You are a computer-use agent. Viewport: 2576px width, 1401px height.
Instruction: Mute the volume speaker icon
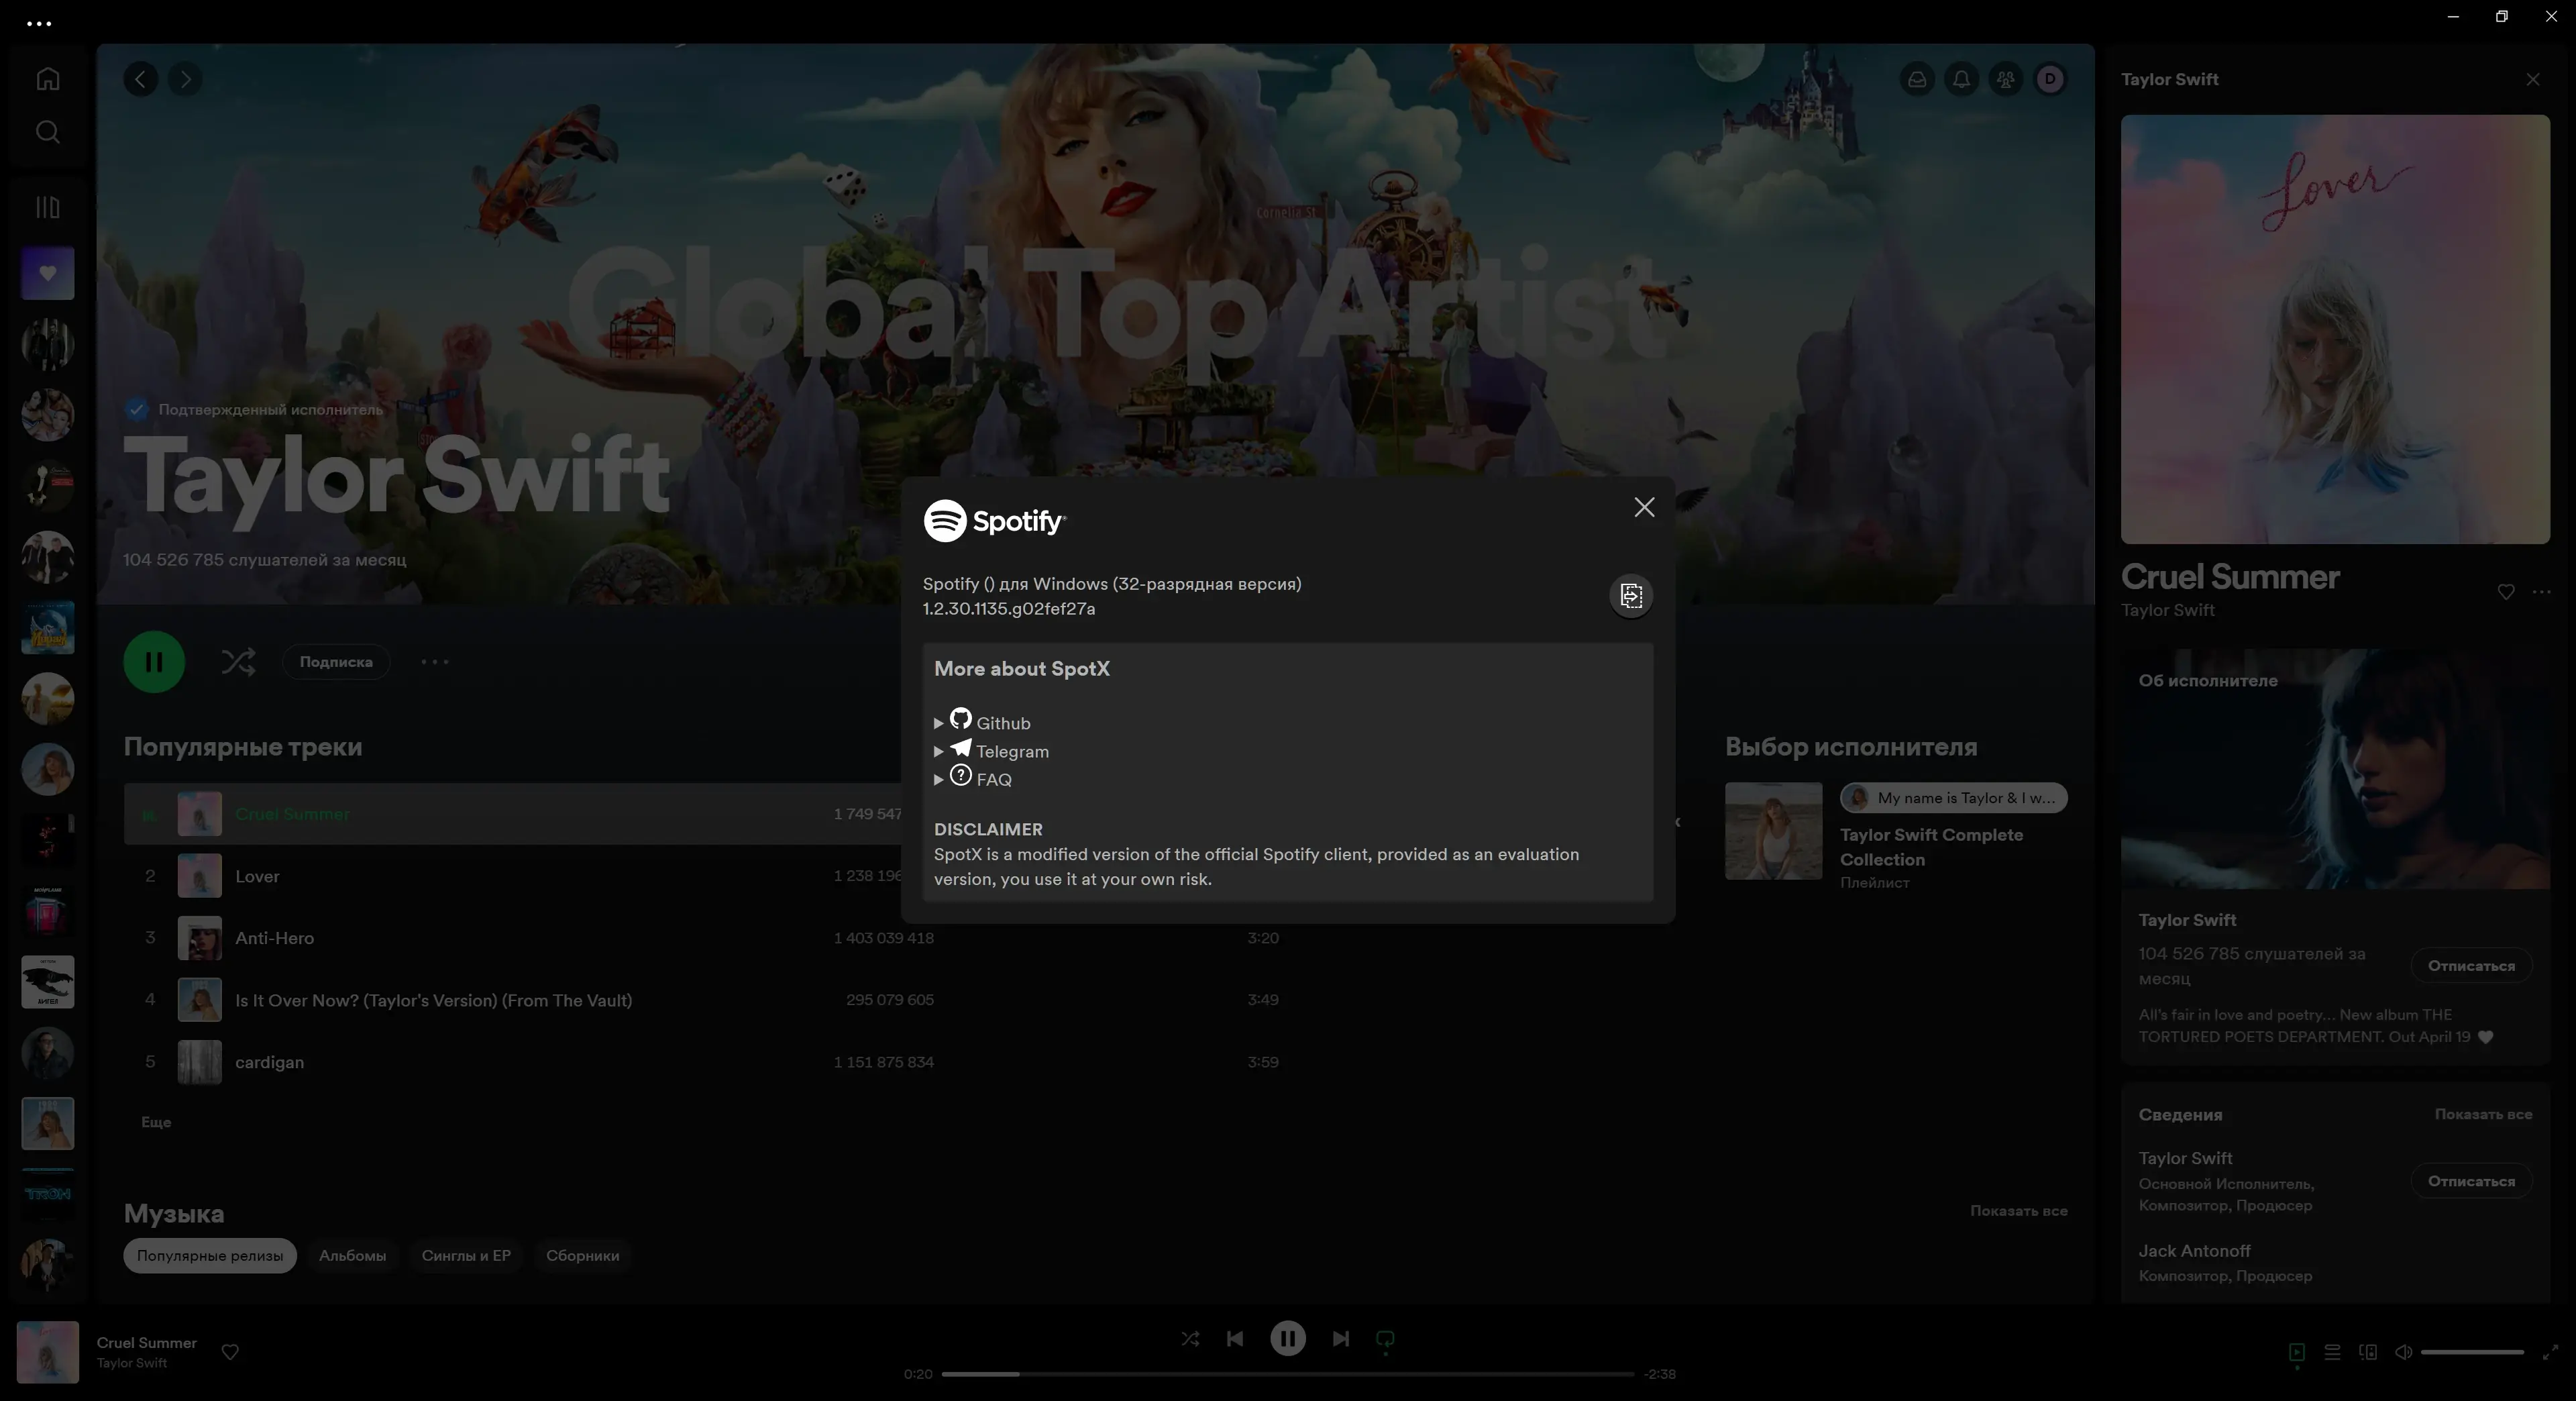2403,1352
